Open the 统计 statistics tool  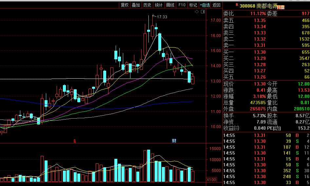tap(159, 5)
